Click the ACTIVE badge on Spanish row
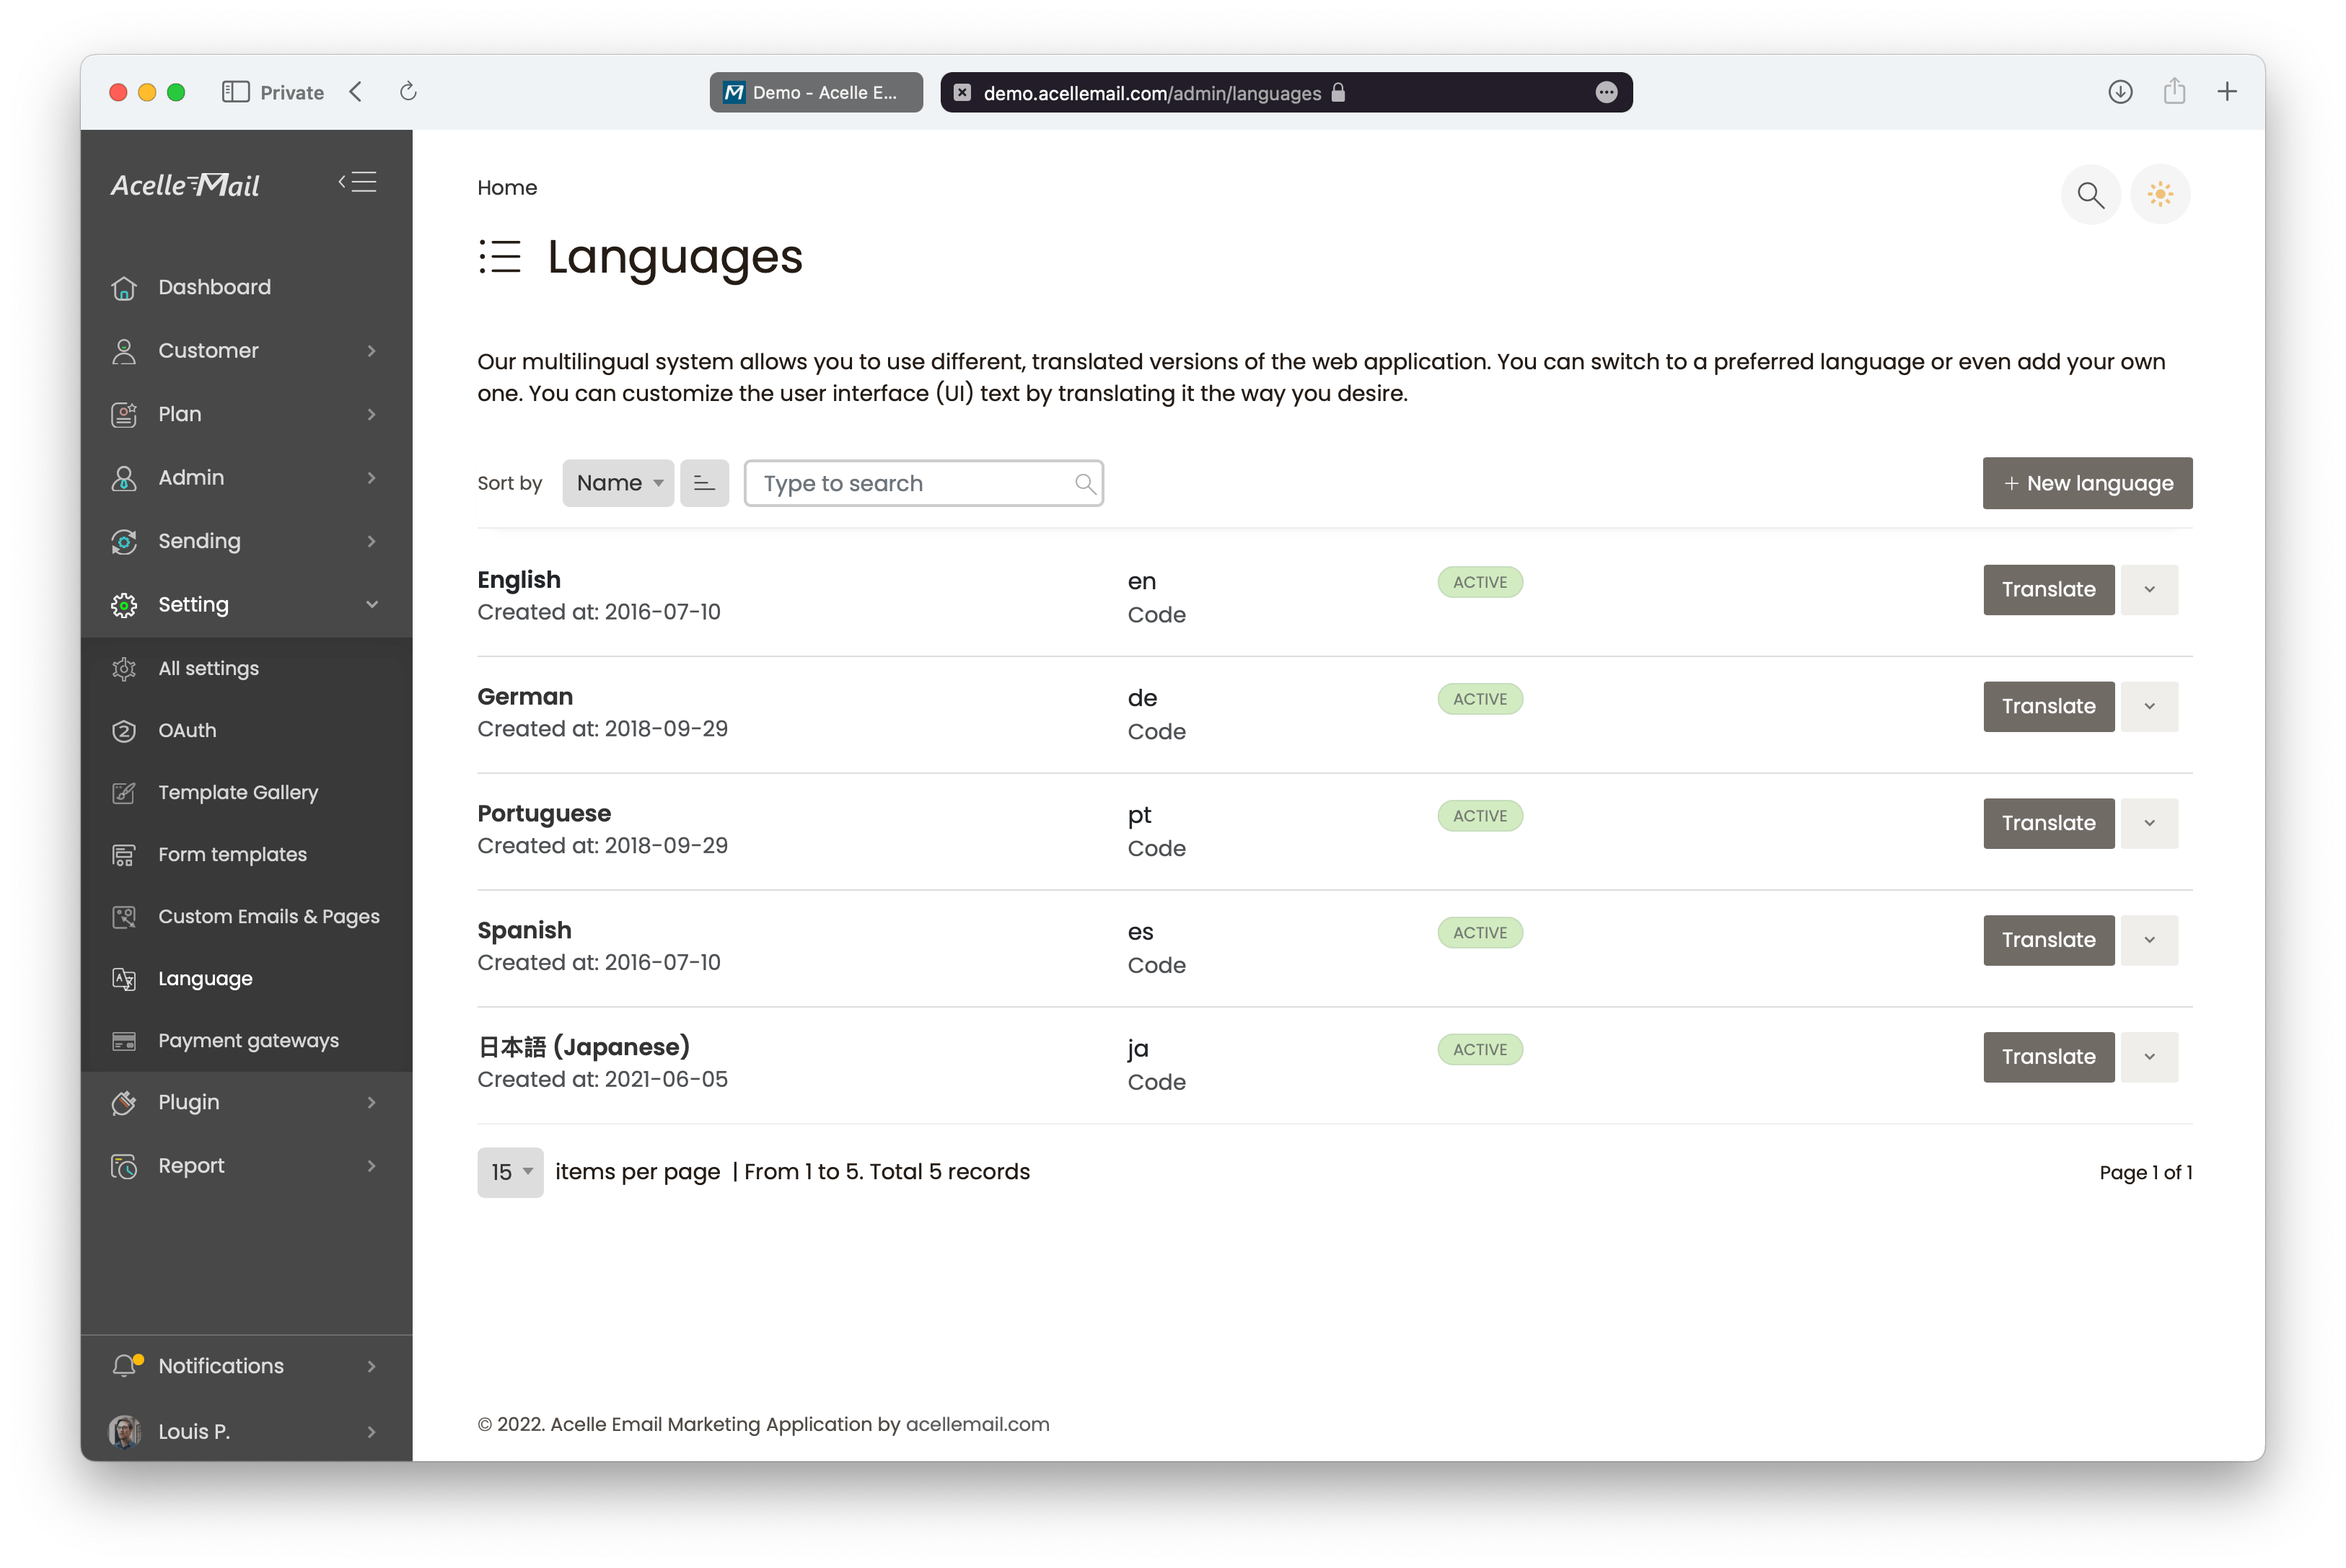This screenshot has height=1568, width=2346. tap(1480, 933)
